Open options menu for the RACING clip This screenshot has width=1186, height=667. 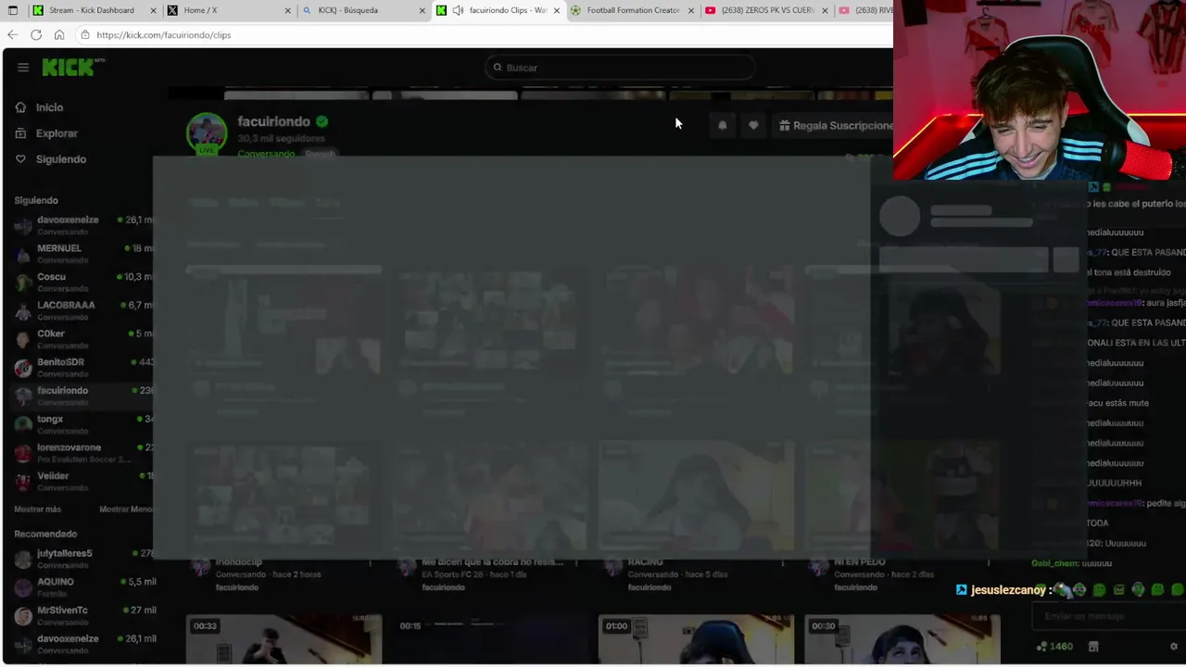pos(782,563)
